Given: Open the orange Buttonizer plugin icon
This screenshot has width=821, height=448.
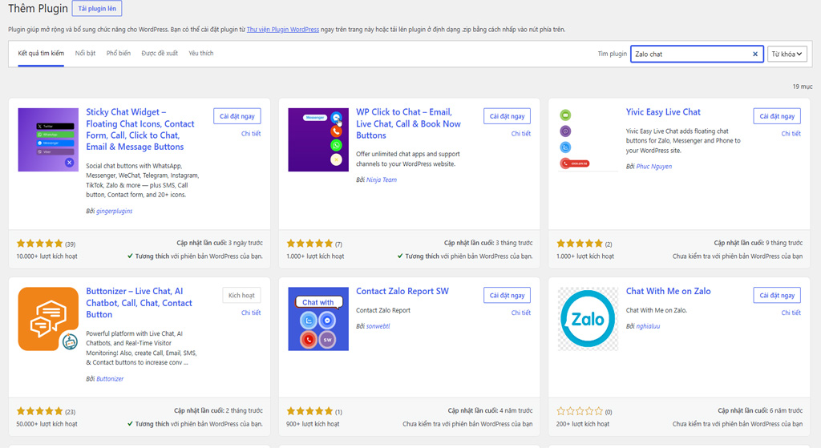Looking at the screenshot, I should 48,319.
